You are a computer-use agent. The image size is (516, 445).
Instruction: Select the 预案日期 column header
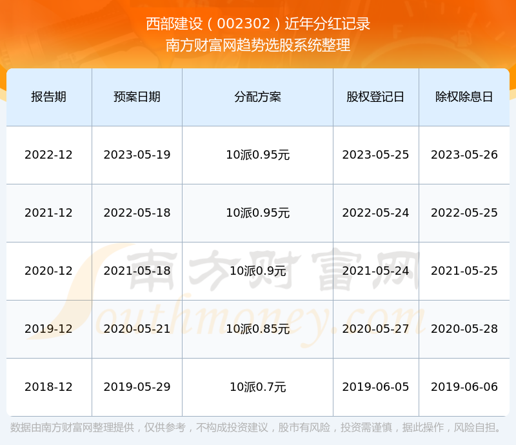coord(137,97)
